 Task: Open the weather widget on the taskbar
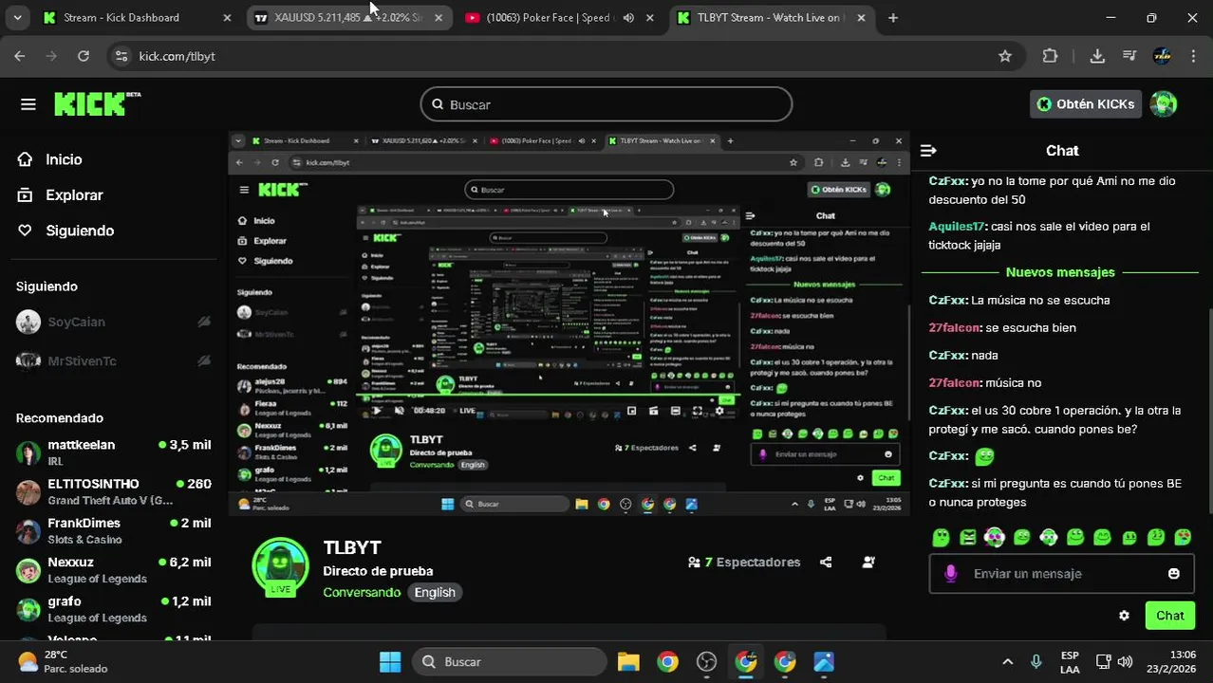tap(64, 662)
